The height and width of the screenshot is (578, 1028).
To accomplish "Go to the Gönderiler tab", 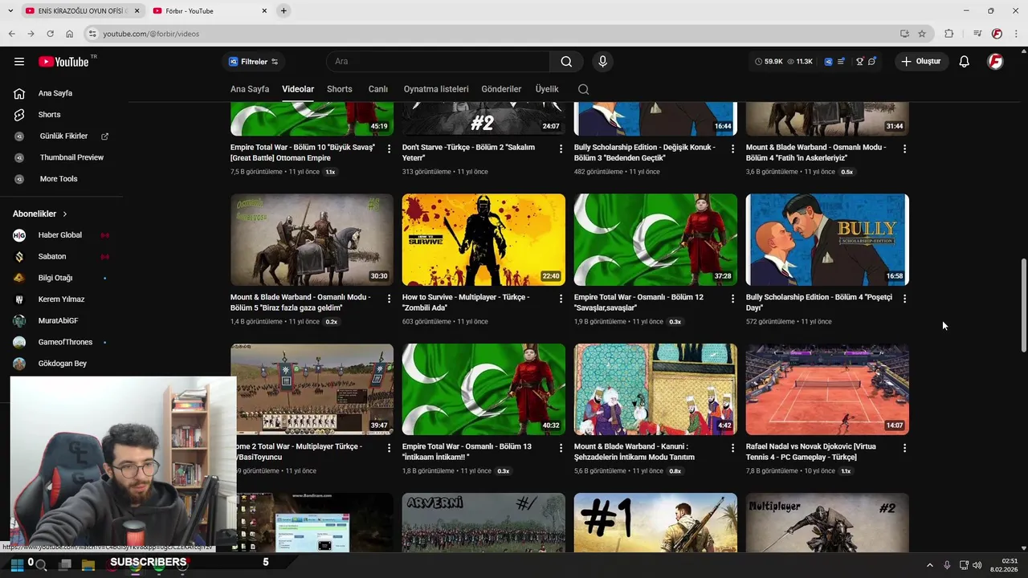I will click(501, 89).
